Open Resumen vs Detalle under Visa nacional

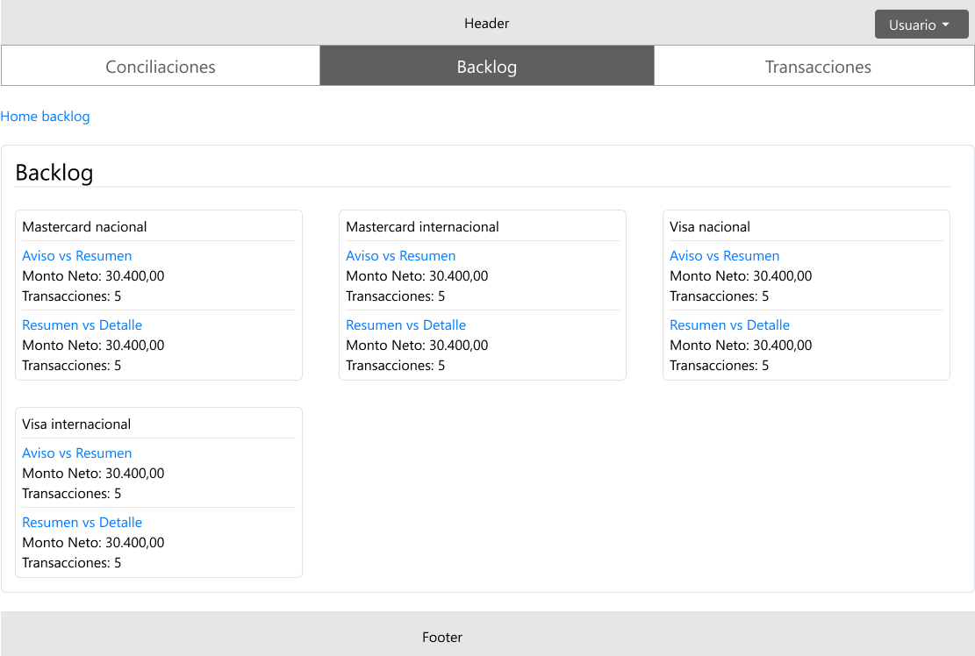coord(730,325)
